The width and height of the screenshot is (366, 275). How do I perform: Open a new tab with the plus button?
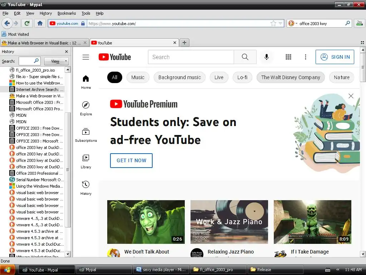pyautogui.click(x=184, y=43)
